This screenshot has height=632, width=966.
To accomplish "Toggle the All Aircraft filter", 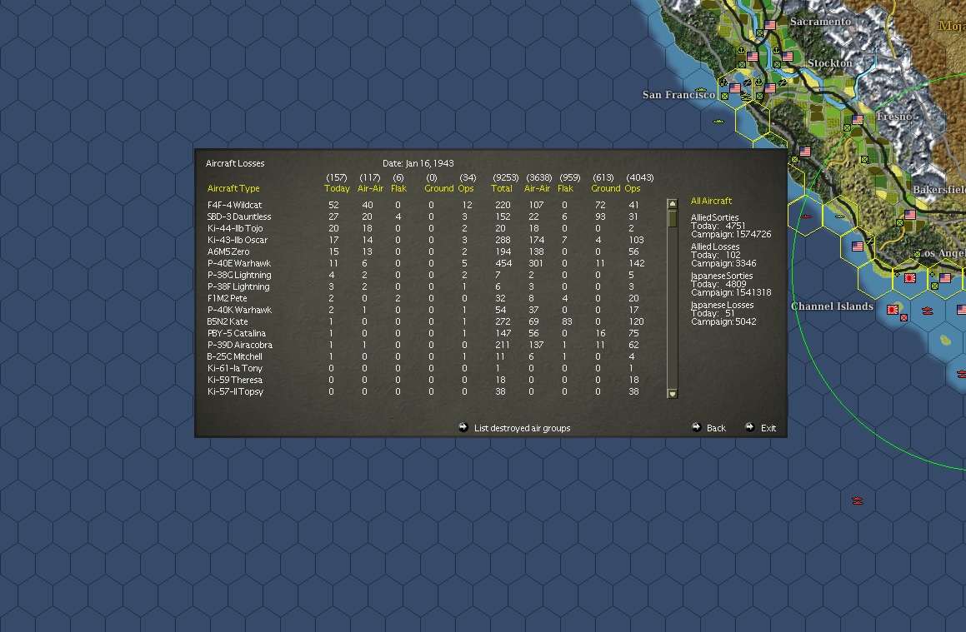I will click(711, 201).
